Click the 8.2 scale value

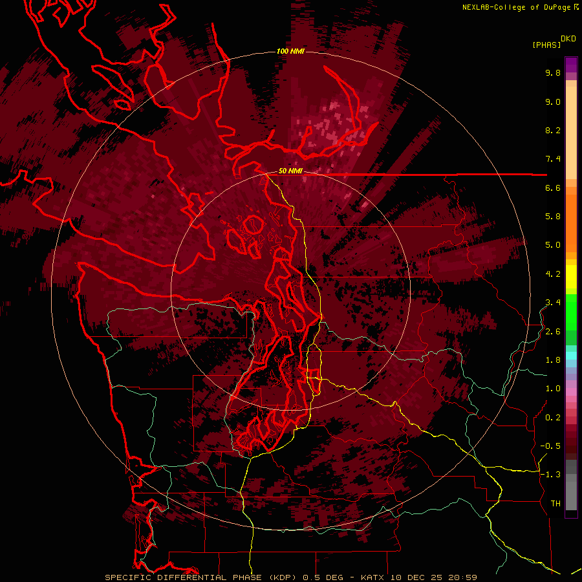553,130
